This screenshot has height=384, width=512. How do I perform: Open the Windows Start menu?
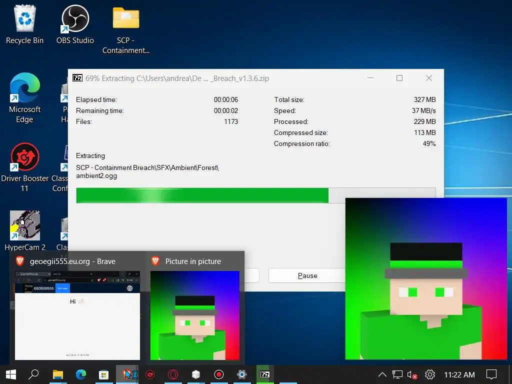[11, 374]
